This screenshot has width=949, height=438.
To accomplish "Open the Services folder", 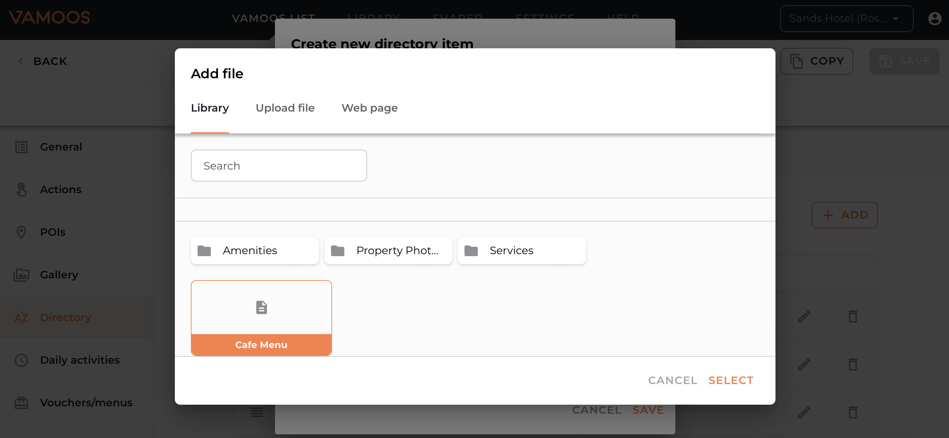I will coord(521,250).
